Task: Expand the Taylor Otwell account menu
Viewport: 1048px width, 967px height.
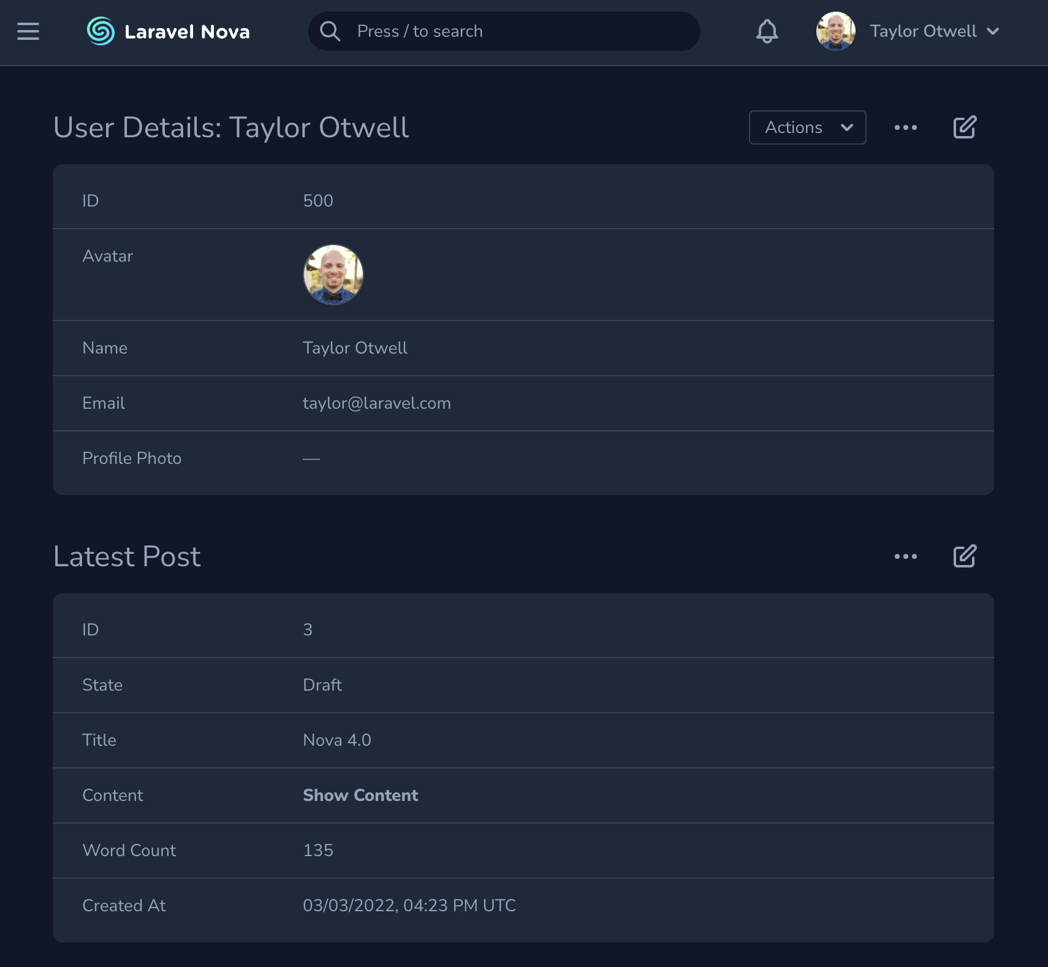Action: point(924,31)
